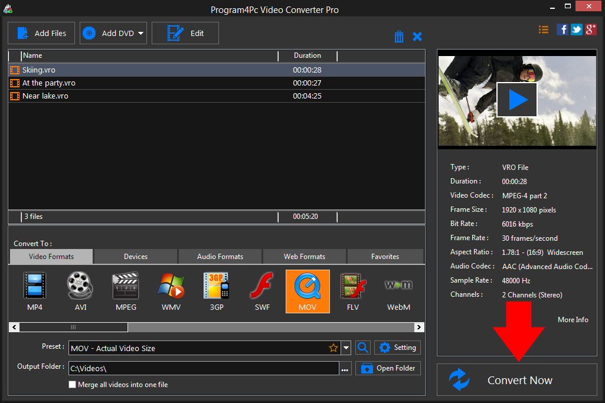This screenshot has width=605, height=403.
Task: Expand the Add DVD dropdown arrow
Action: tap(141, 34)
